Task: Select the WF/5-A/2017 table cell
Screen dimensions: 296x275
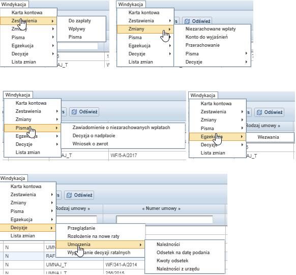Action: (x=124, y=156)
